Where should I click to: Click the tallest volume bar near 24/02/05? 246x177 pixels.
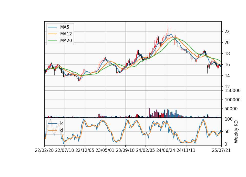click(x=149, y=113)
